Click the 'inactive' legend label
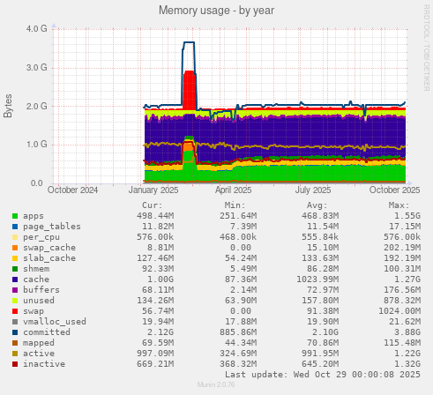Screen dimensions: 433x395 click(x=44, y=364)
